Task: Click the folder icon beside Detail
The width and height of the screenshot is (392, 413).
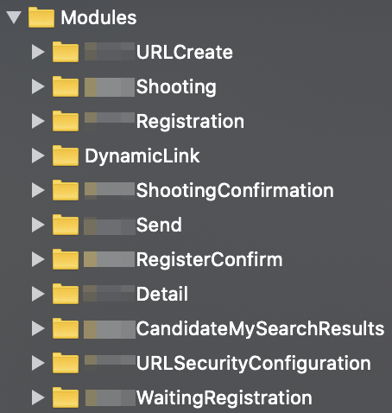Action: coord(66,294)
